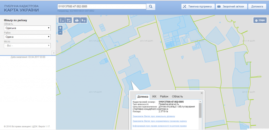Viewport: 269px width, 130px height.
Task: Open the Область tab in popup
Action: click(177, 97)
